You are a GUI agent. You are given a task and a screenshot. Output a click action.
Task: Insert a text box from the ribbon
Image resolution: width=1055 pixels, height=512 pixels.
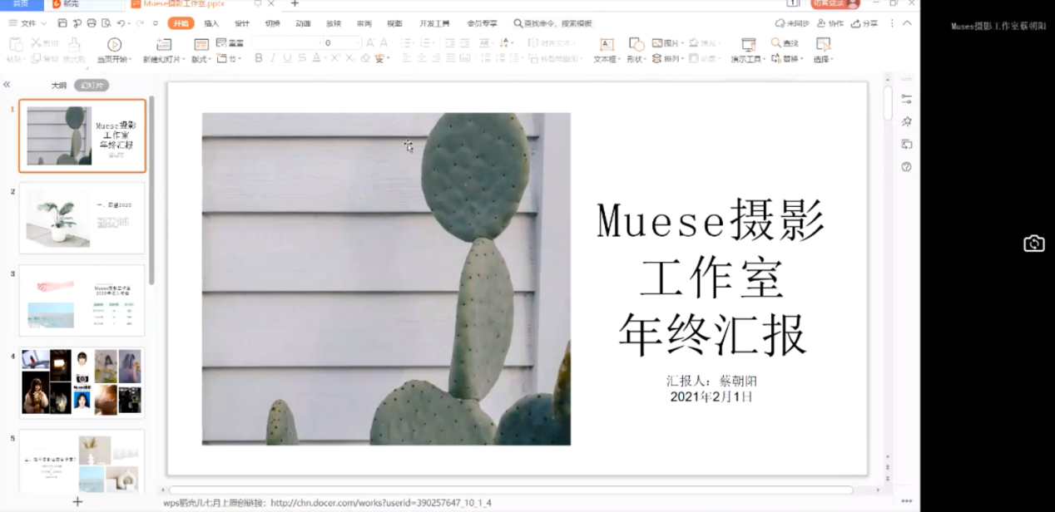[607, 44]
